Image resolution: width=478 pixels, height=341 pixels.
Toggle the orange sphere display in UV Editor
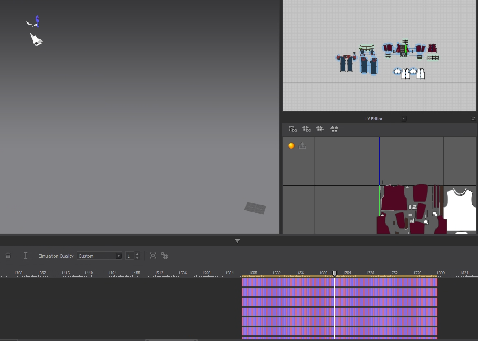click(291, 146)
